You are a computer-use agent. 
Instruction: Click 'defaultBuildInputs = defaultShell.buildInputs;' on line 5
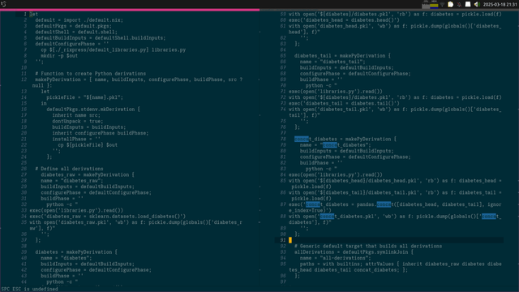pos(101,38)
